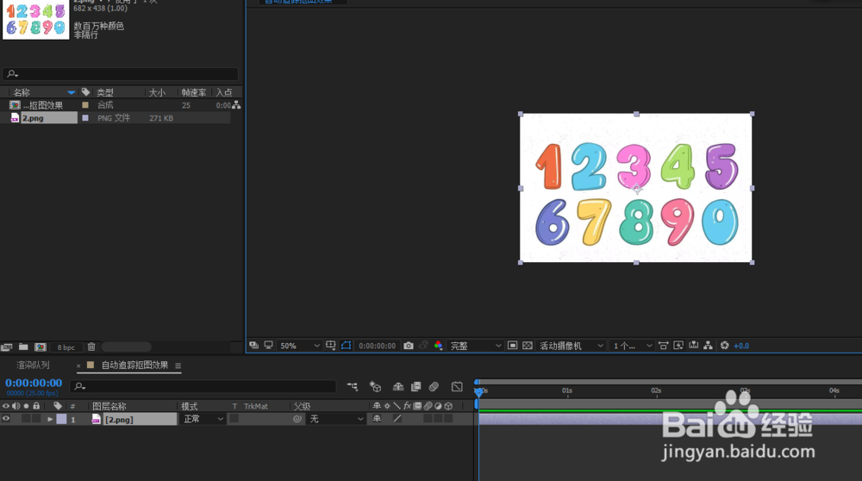Screen dimensions: 862x481
Task: Toggle preserve underlying transparency box for 2.png
Action: [x=234, y=419]
